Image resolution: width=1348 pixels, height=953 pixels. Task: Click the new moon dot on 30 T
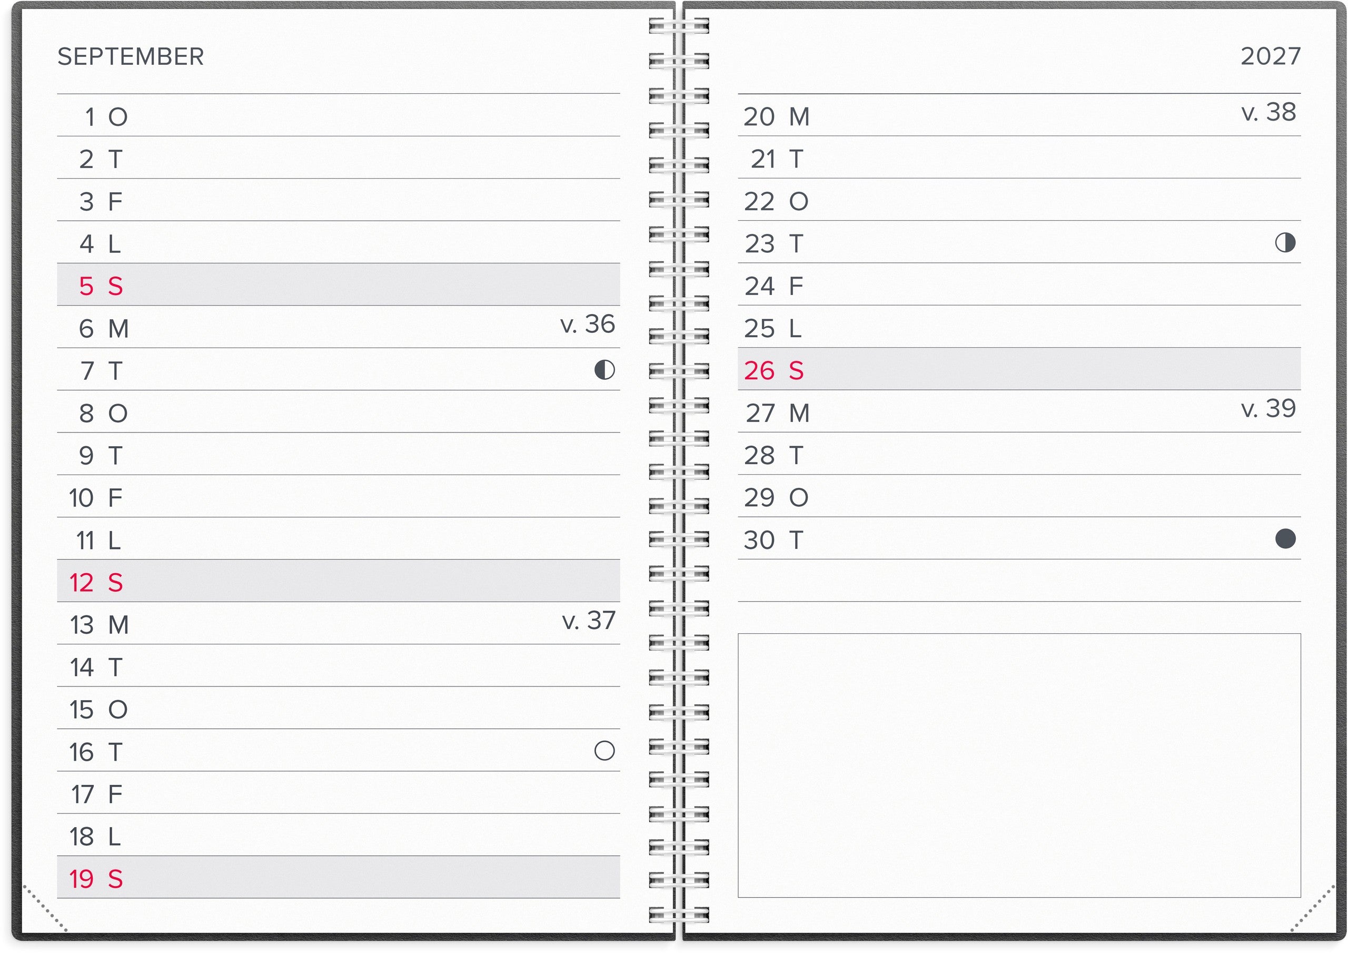pyautogui.click(x=1285, y=538)
